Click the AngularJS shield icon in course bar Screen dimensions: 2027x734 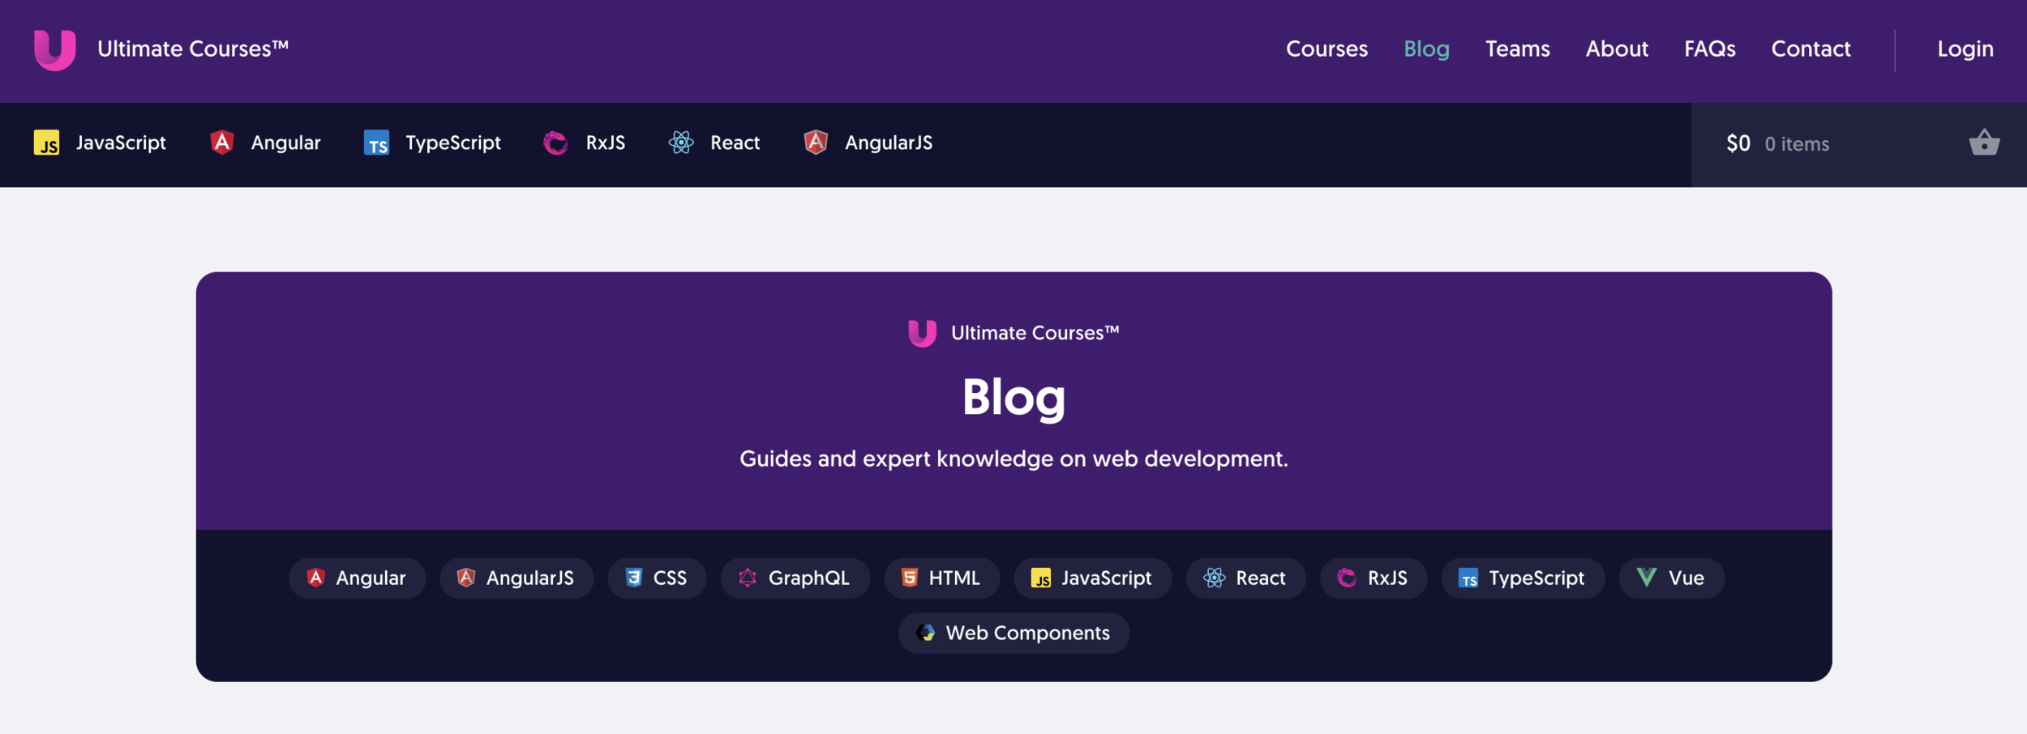(816, 143)
